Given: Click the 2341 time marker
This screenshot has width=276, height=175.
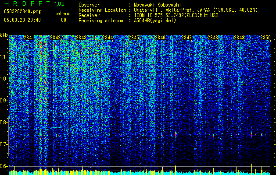Looking at the screenshot, I should tap(29, 38).
